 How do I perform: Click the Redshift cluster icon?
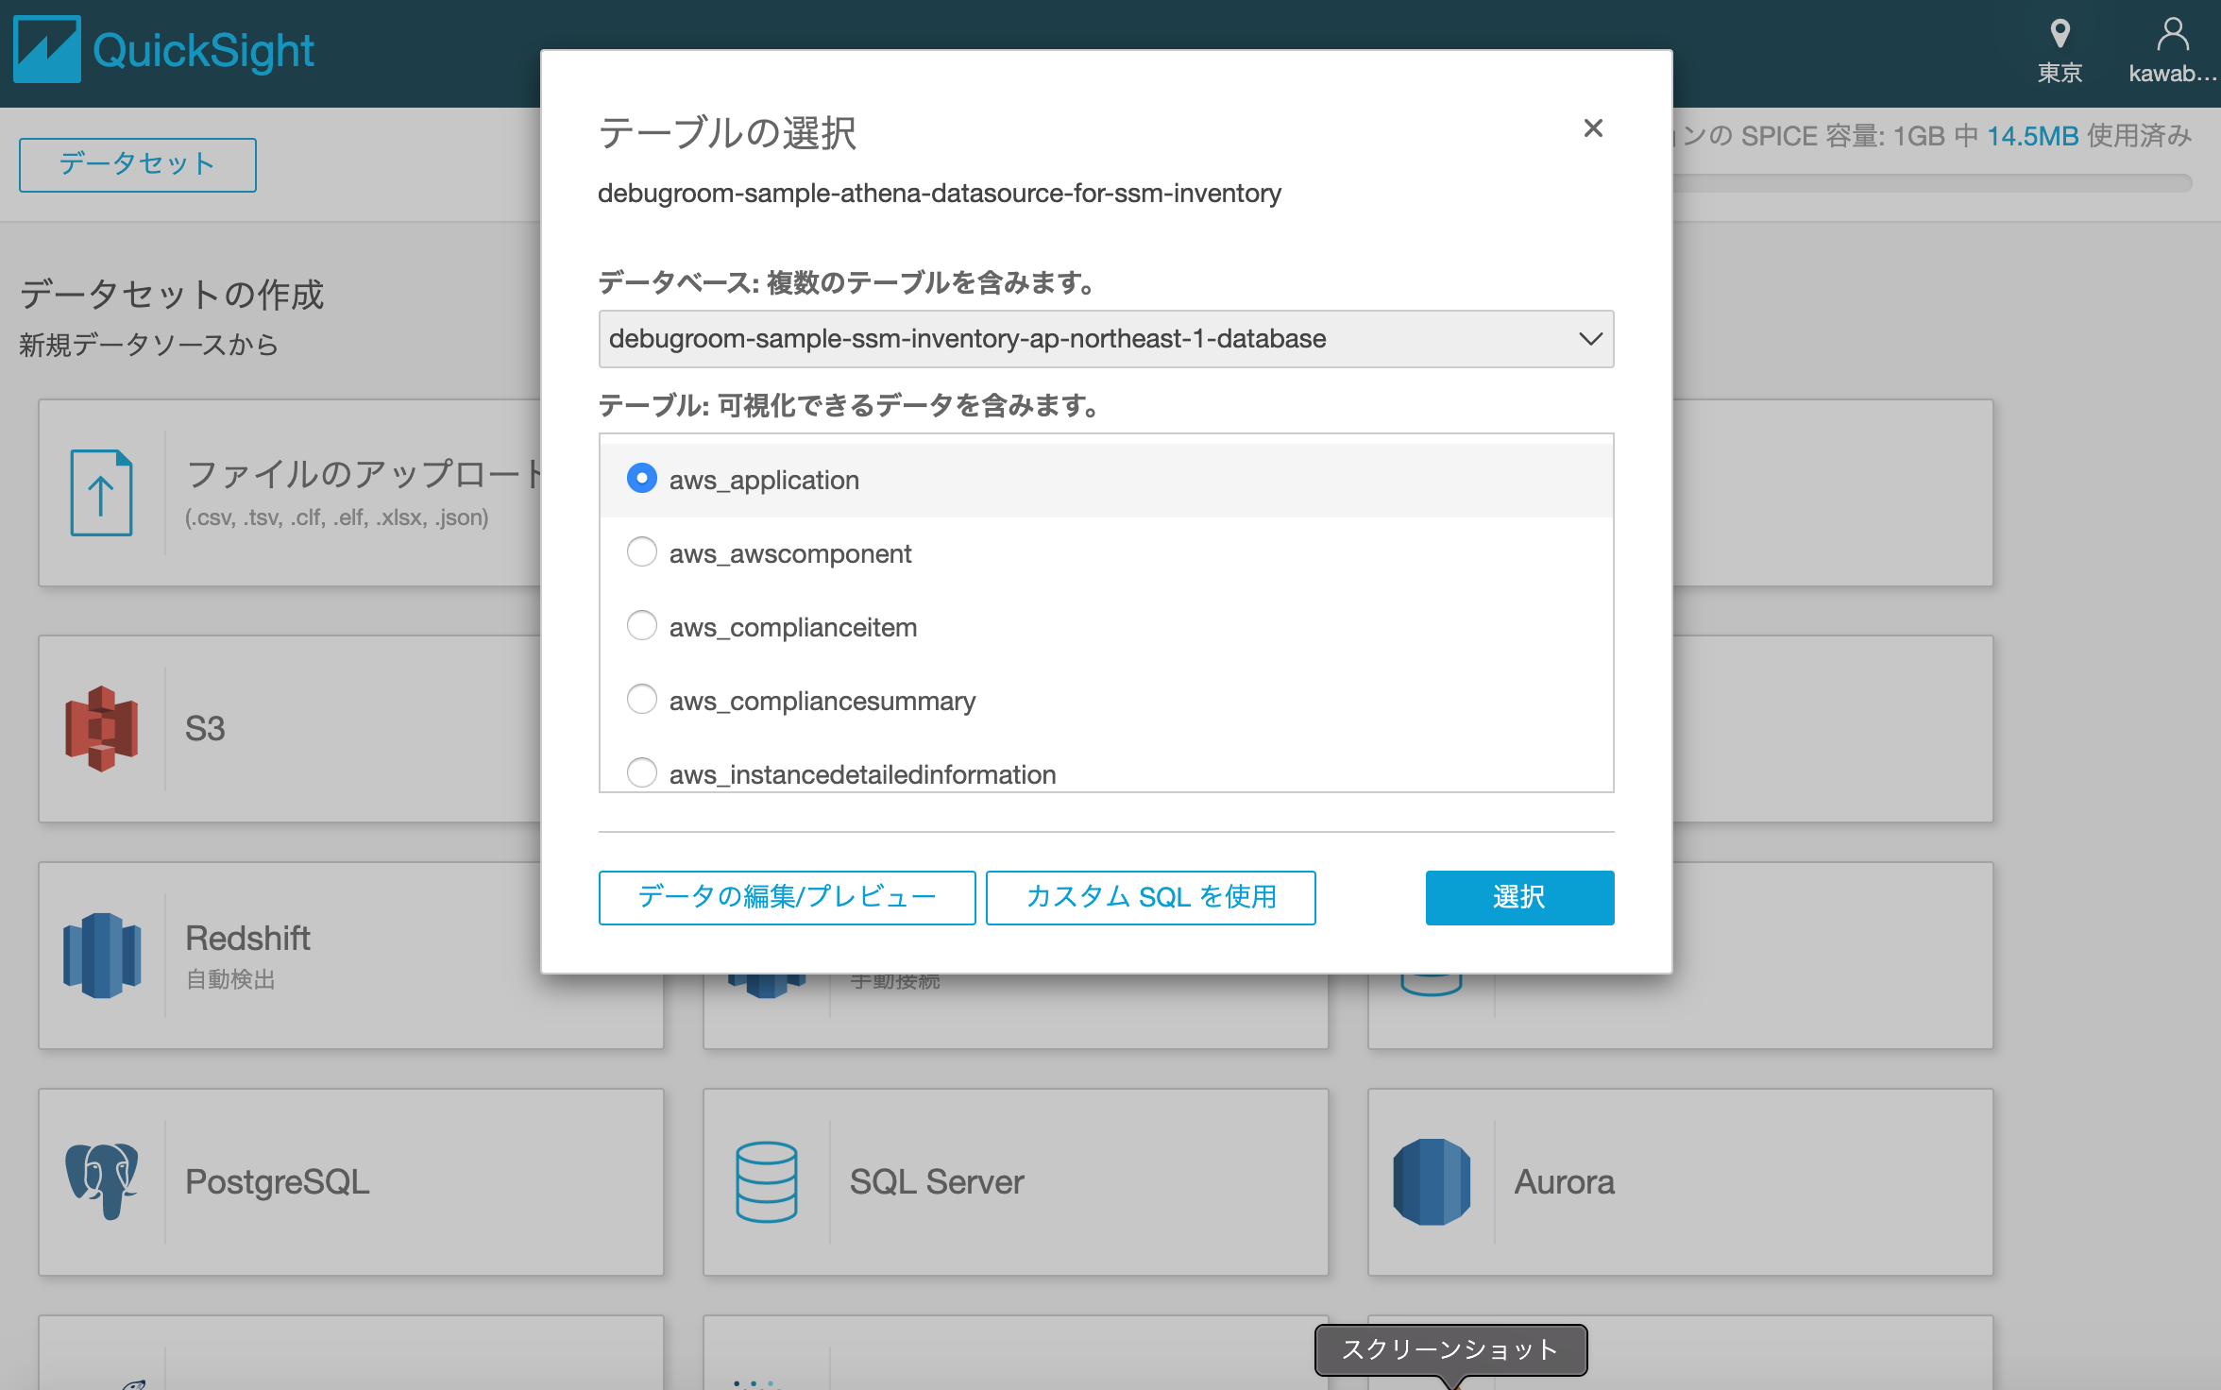click(101, 956)
